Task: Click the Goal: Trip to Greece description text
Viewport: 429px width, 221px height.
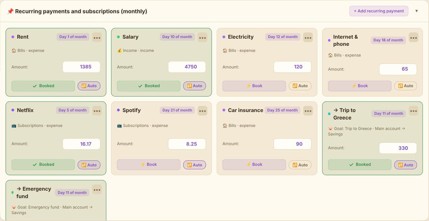Action: (367, 131)
